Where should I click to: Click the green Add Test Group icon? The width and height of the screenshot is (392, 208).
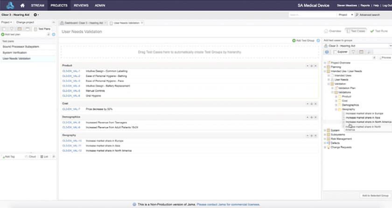tap(294, 41)
